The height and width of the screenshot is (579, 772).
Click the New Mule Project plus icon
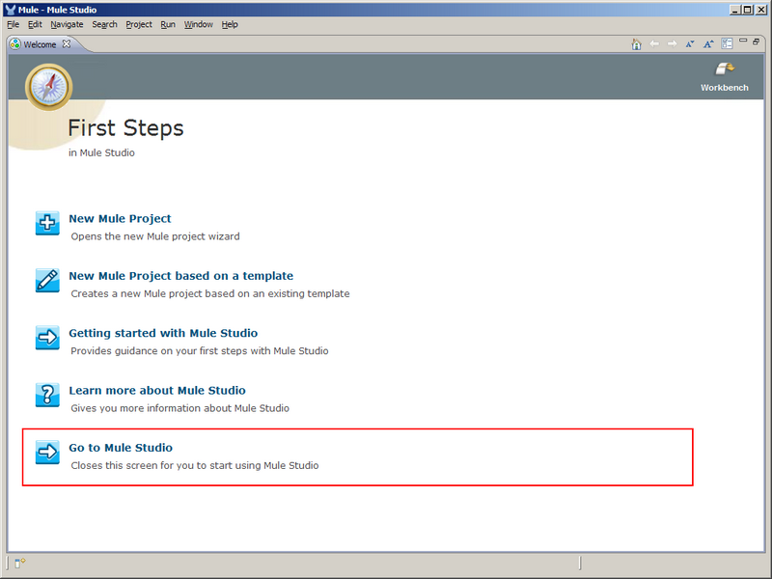[x=47, y=223]
